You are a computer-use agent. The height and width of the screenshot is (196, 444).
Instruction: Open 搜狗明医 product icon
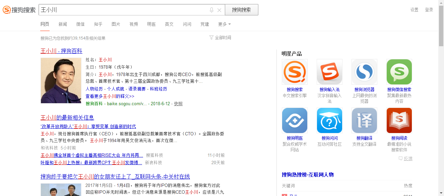tap(295, 121)
